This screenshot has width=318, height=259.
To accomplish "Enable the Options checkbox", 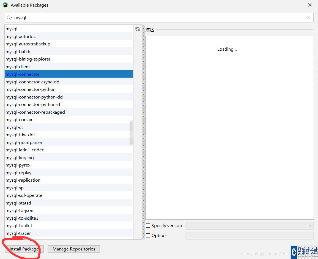I will pos(148,235).
